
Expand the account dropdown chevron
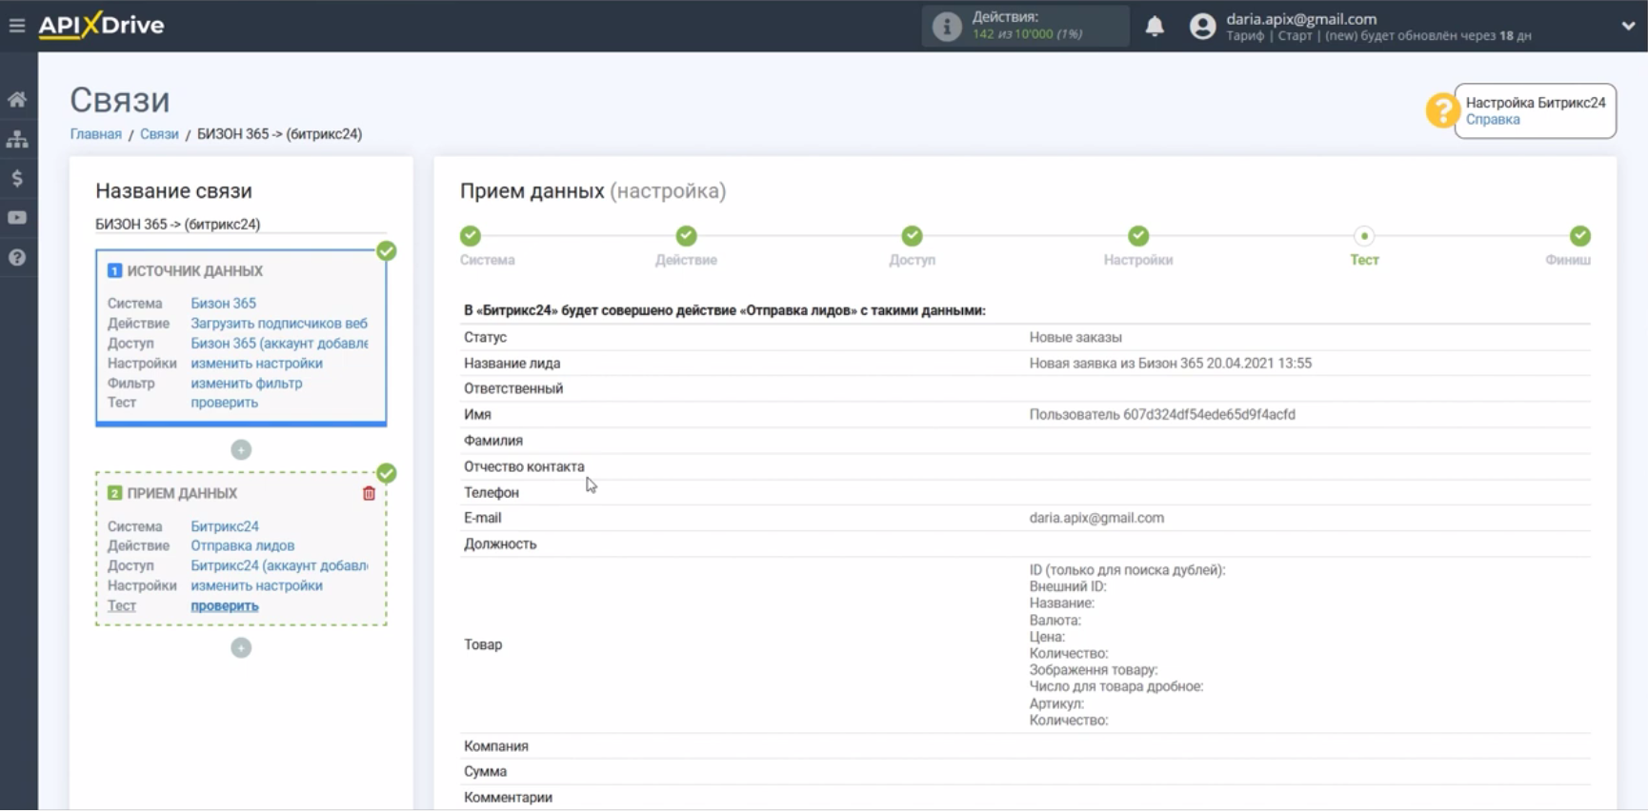tap(1628, 26)
